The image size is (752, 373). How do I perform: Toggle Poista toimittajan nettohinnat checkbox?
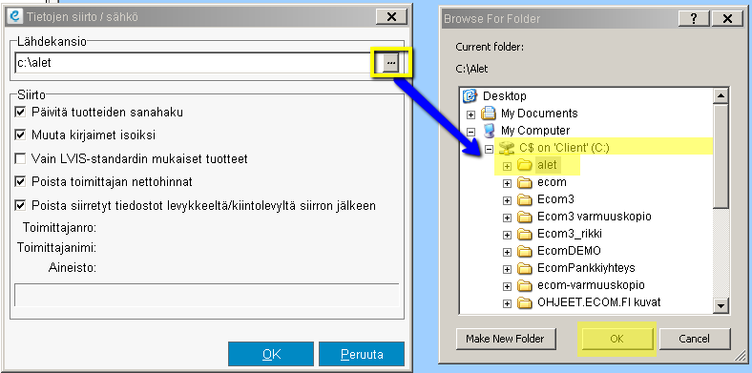pos(20,182)
